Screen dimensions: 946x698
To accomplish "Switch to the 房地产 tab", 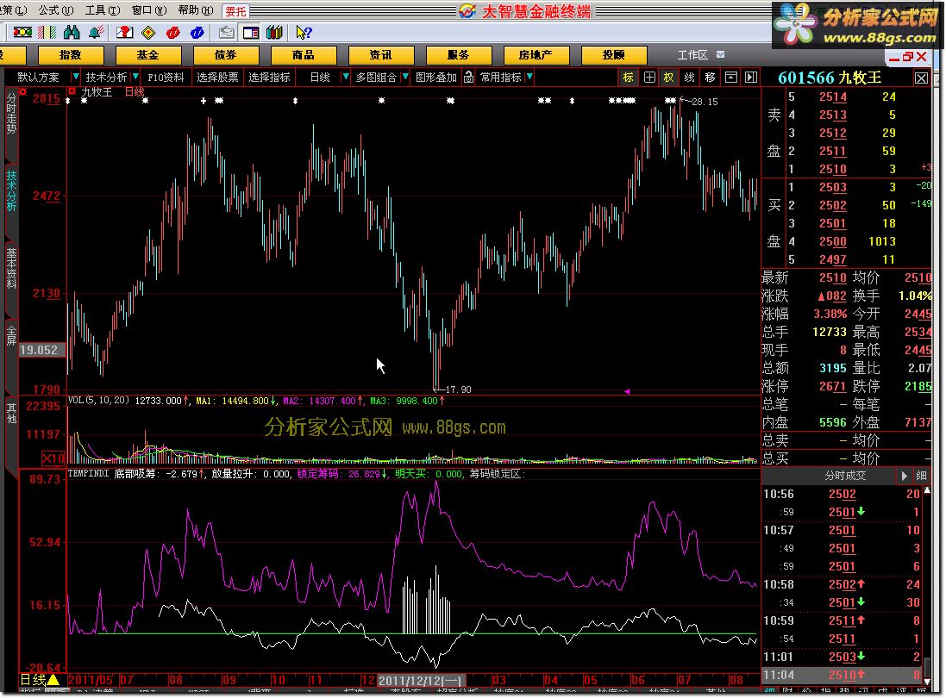I will [x=536, y=55].
